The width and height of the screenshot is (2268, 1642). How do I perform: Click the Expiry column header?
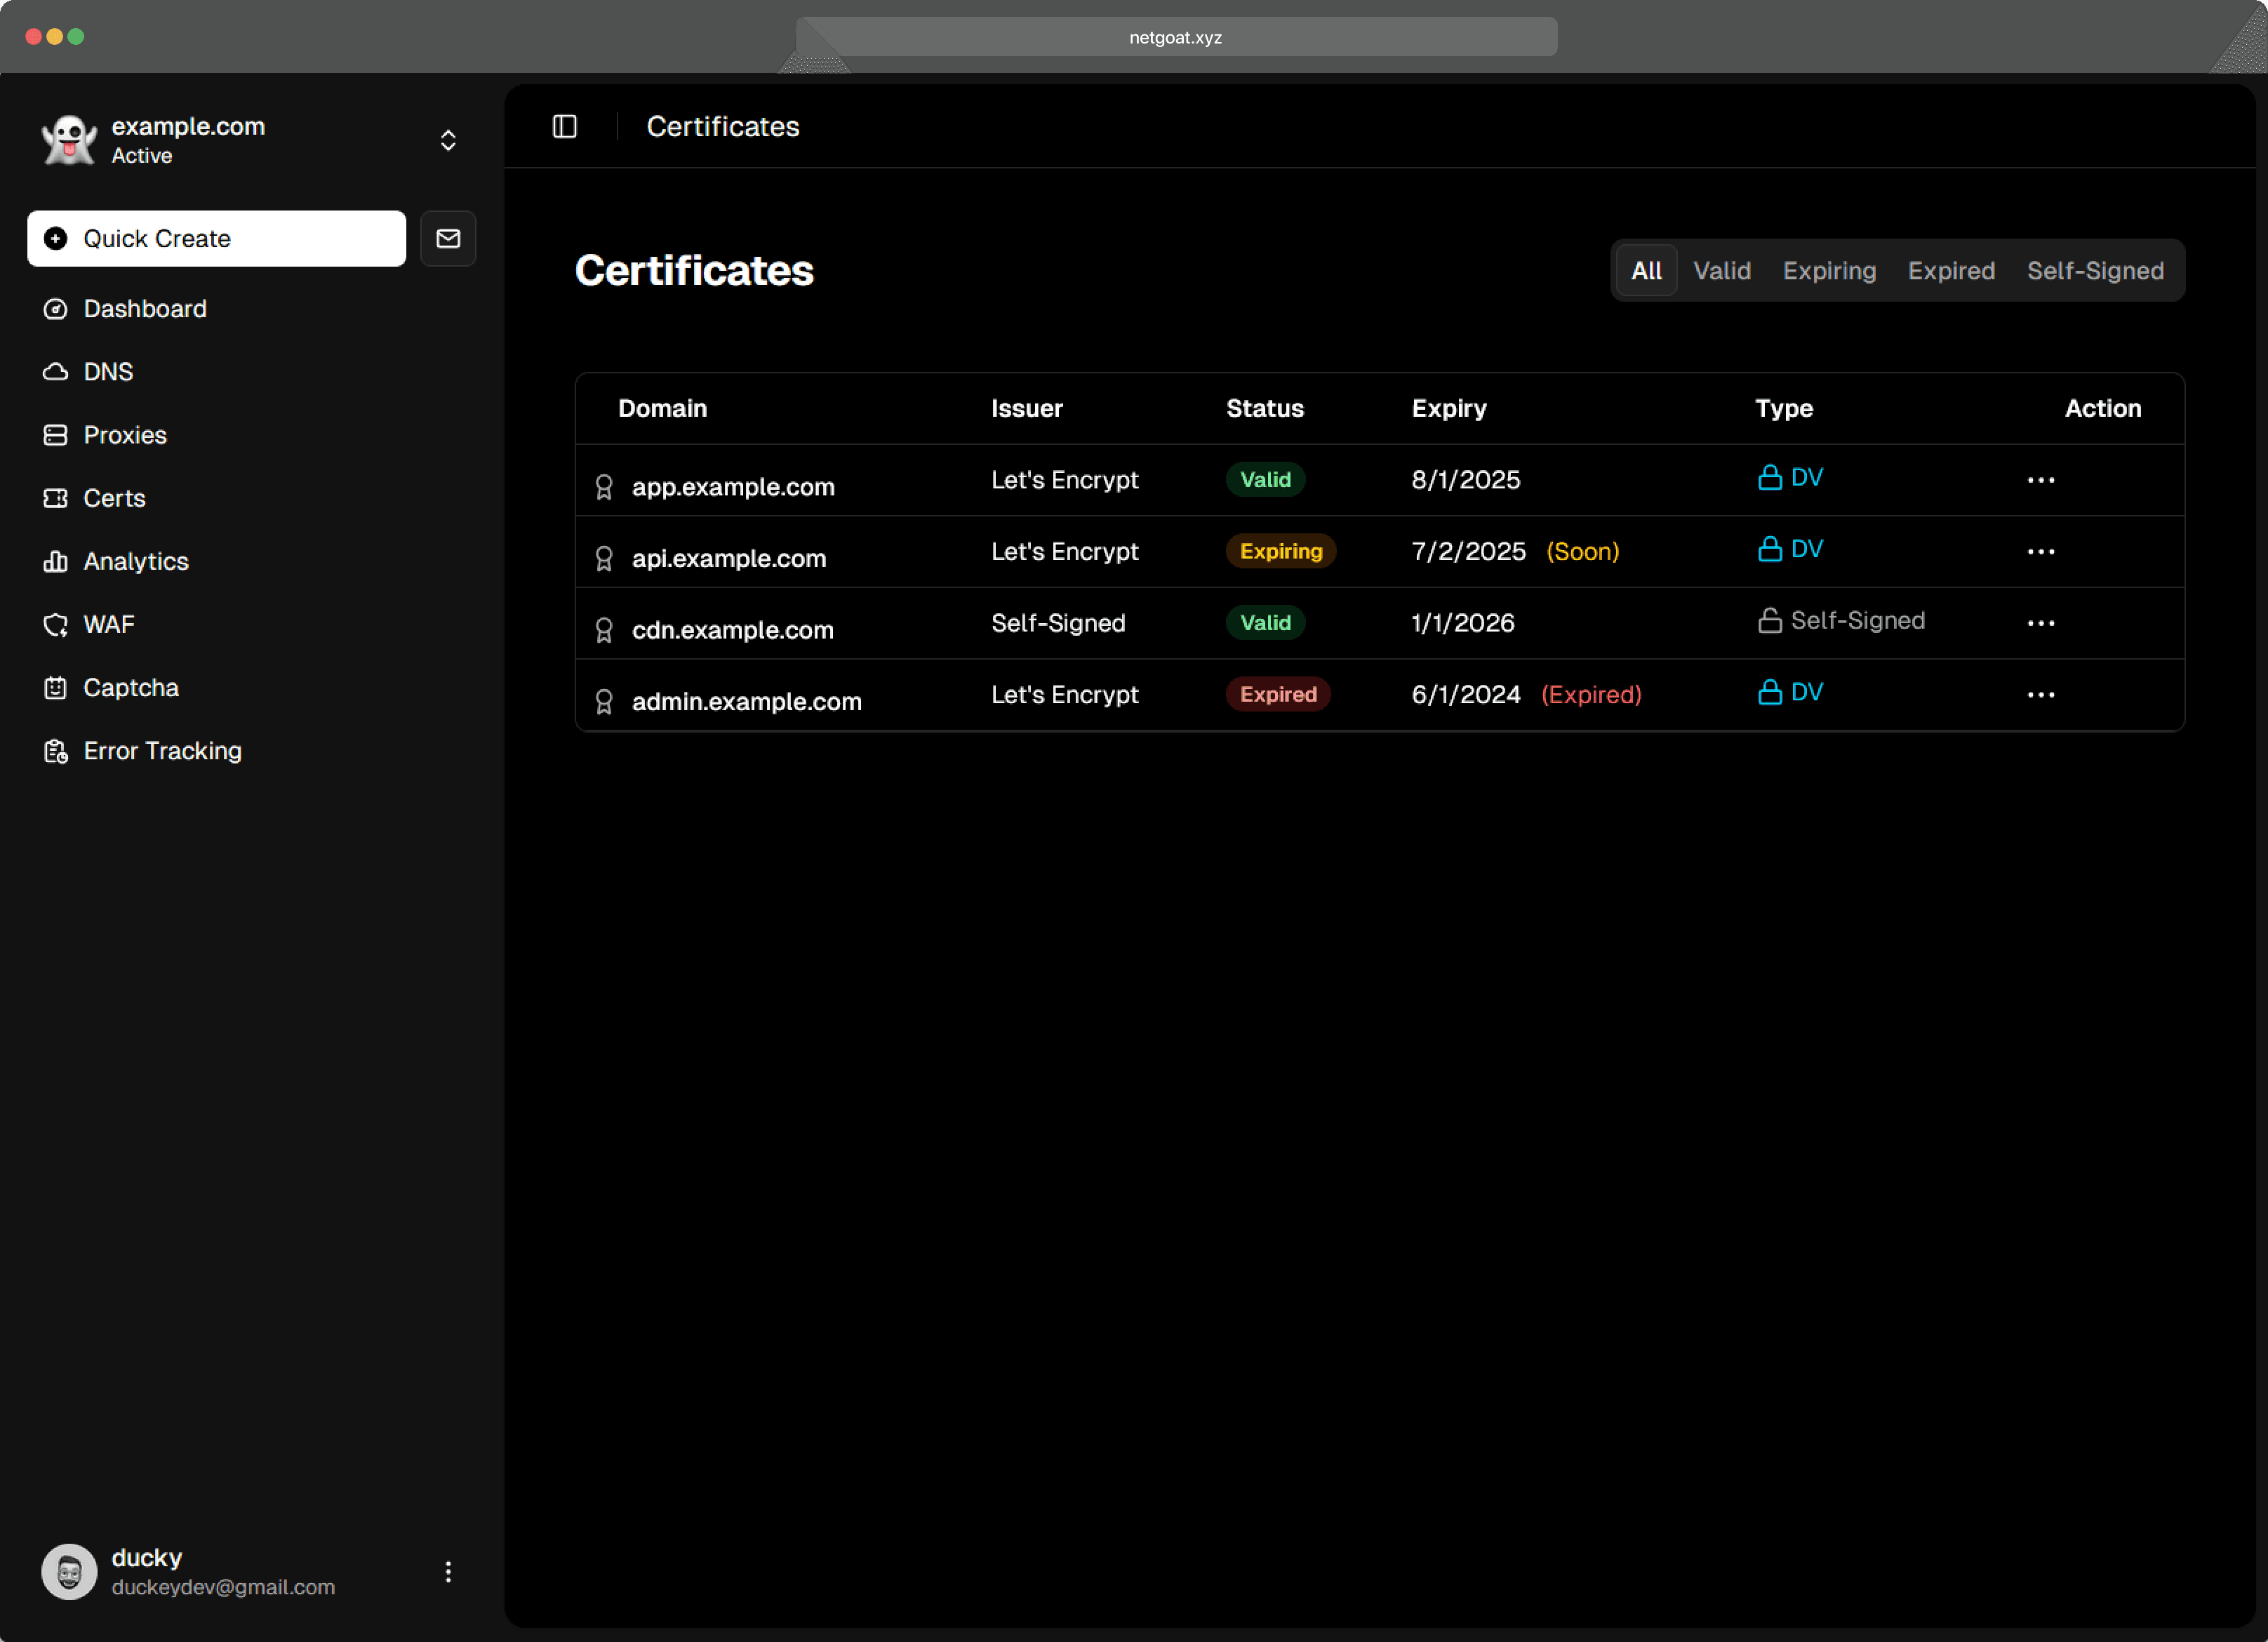pos(1448,408)
